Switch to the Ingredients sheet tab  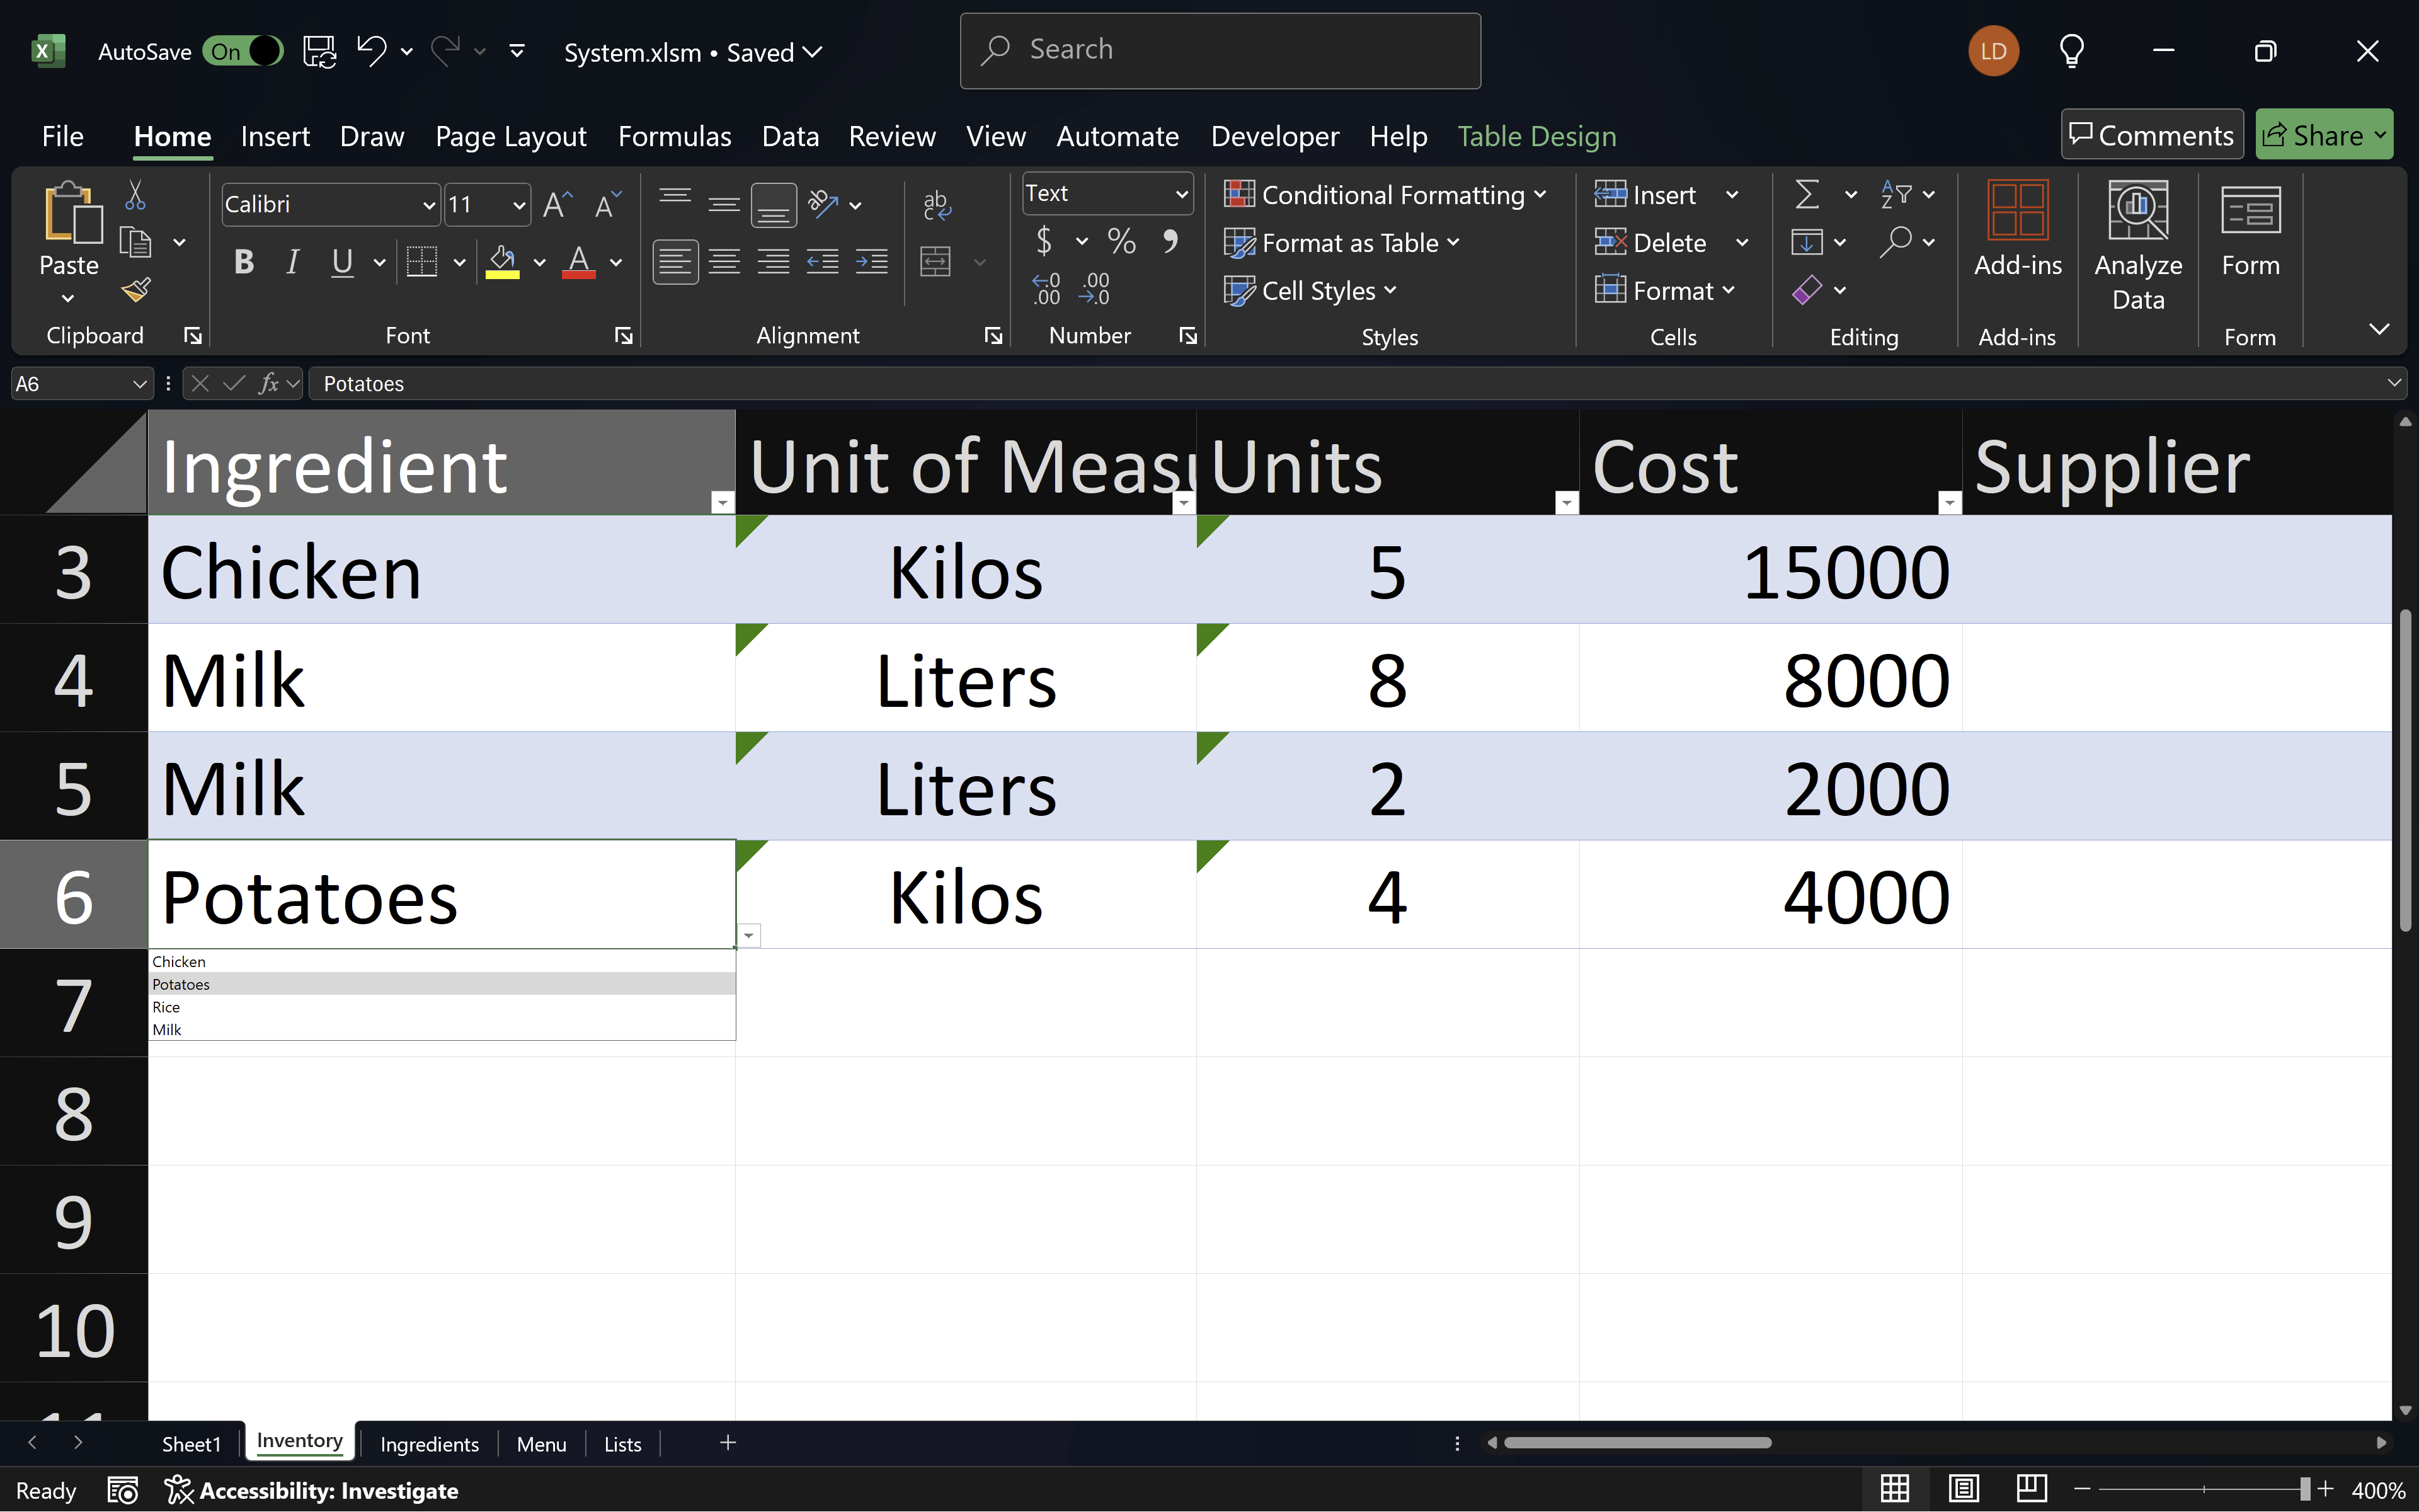(x=429, y=1443)
